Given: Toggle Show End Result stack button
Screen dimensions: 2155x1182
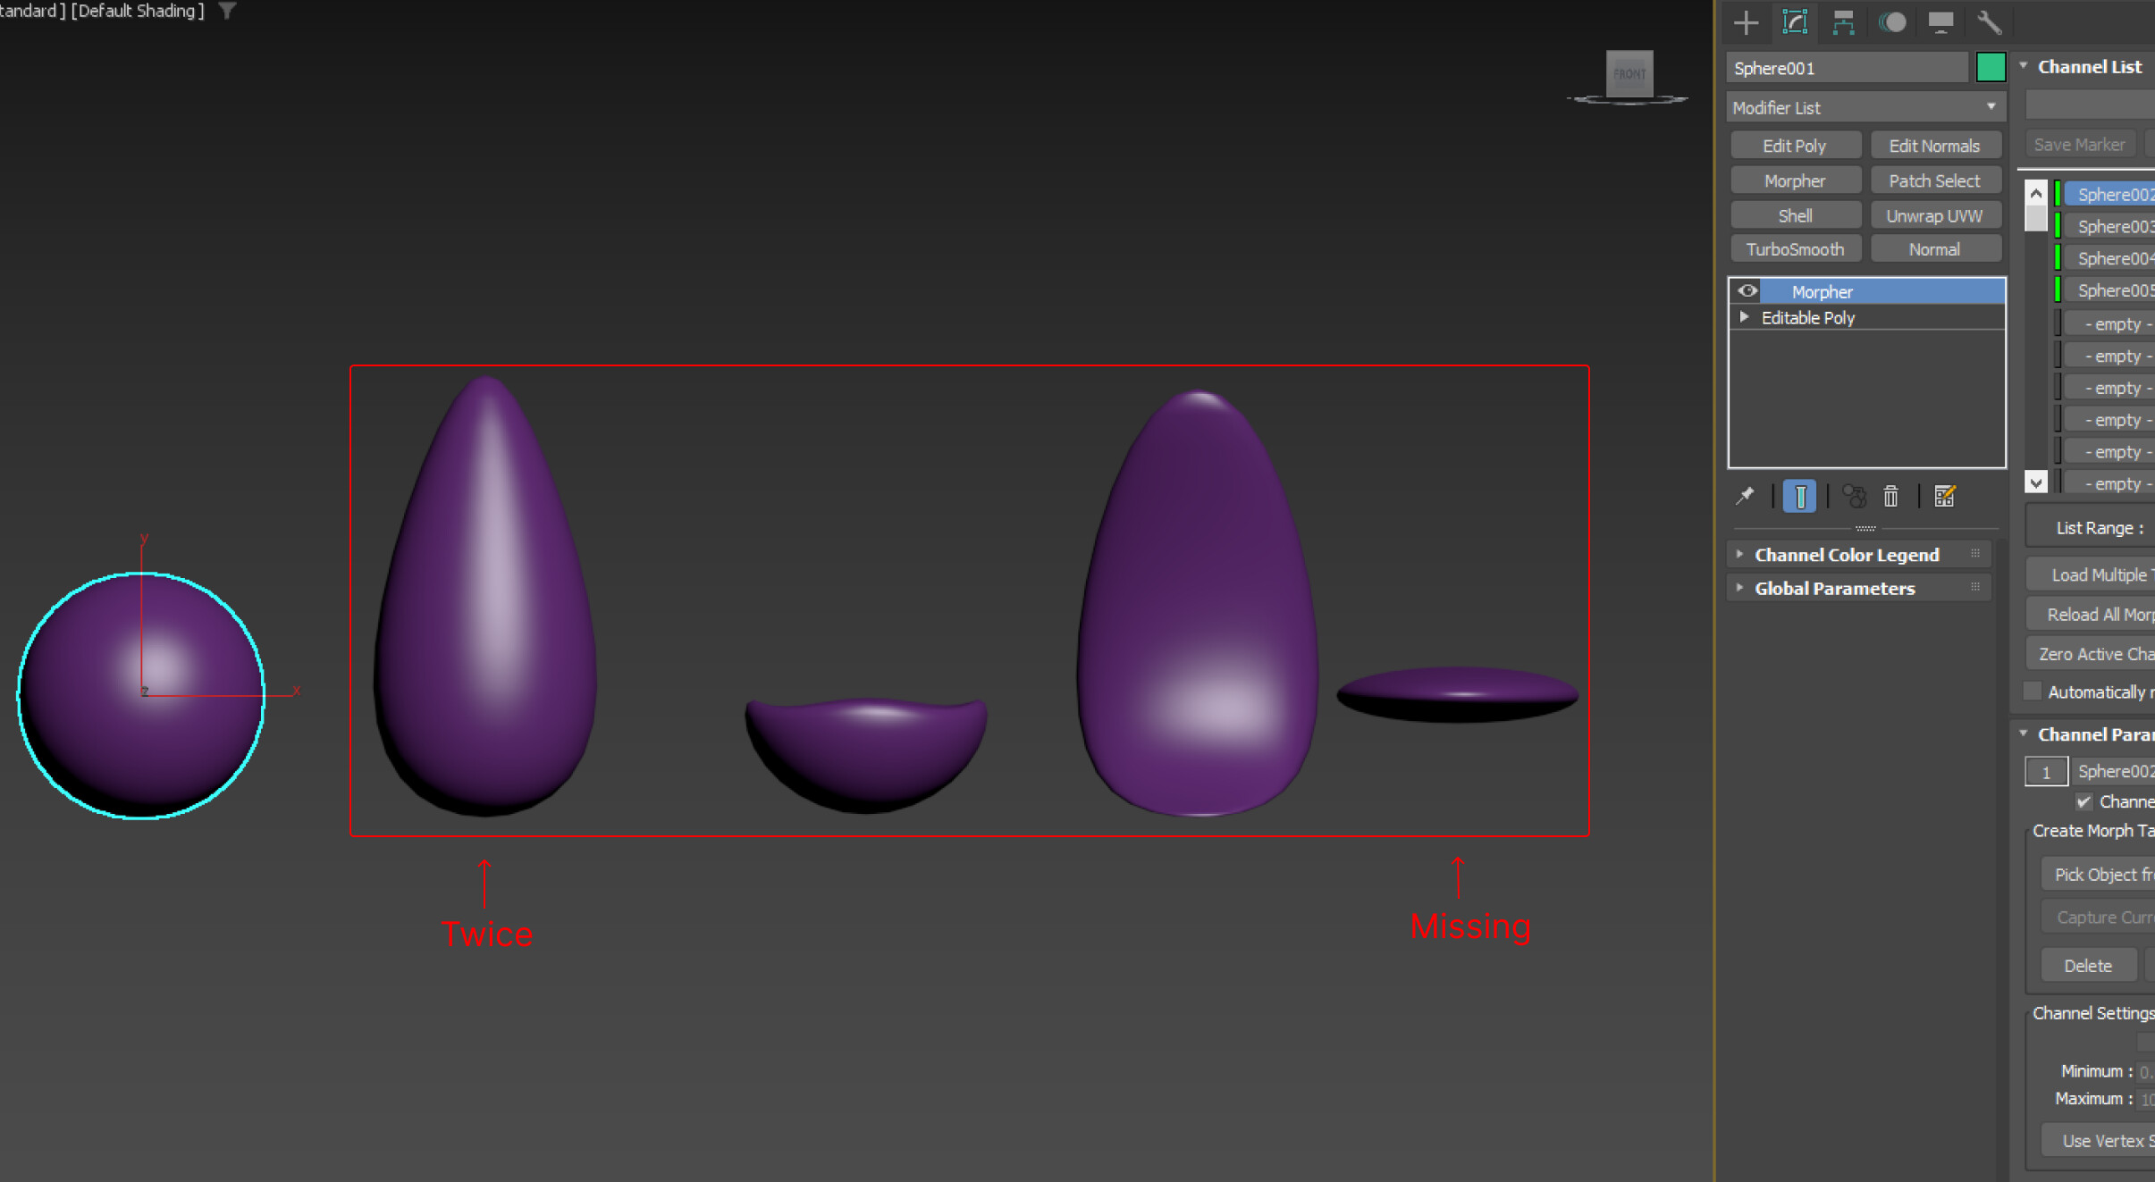Looking at the screenshot, I should point(1799,496).
